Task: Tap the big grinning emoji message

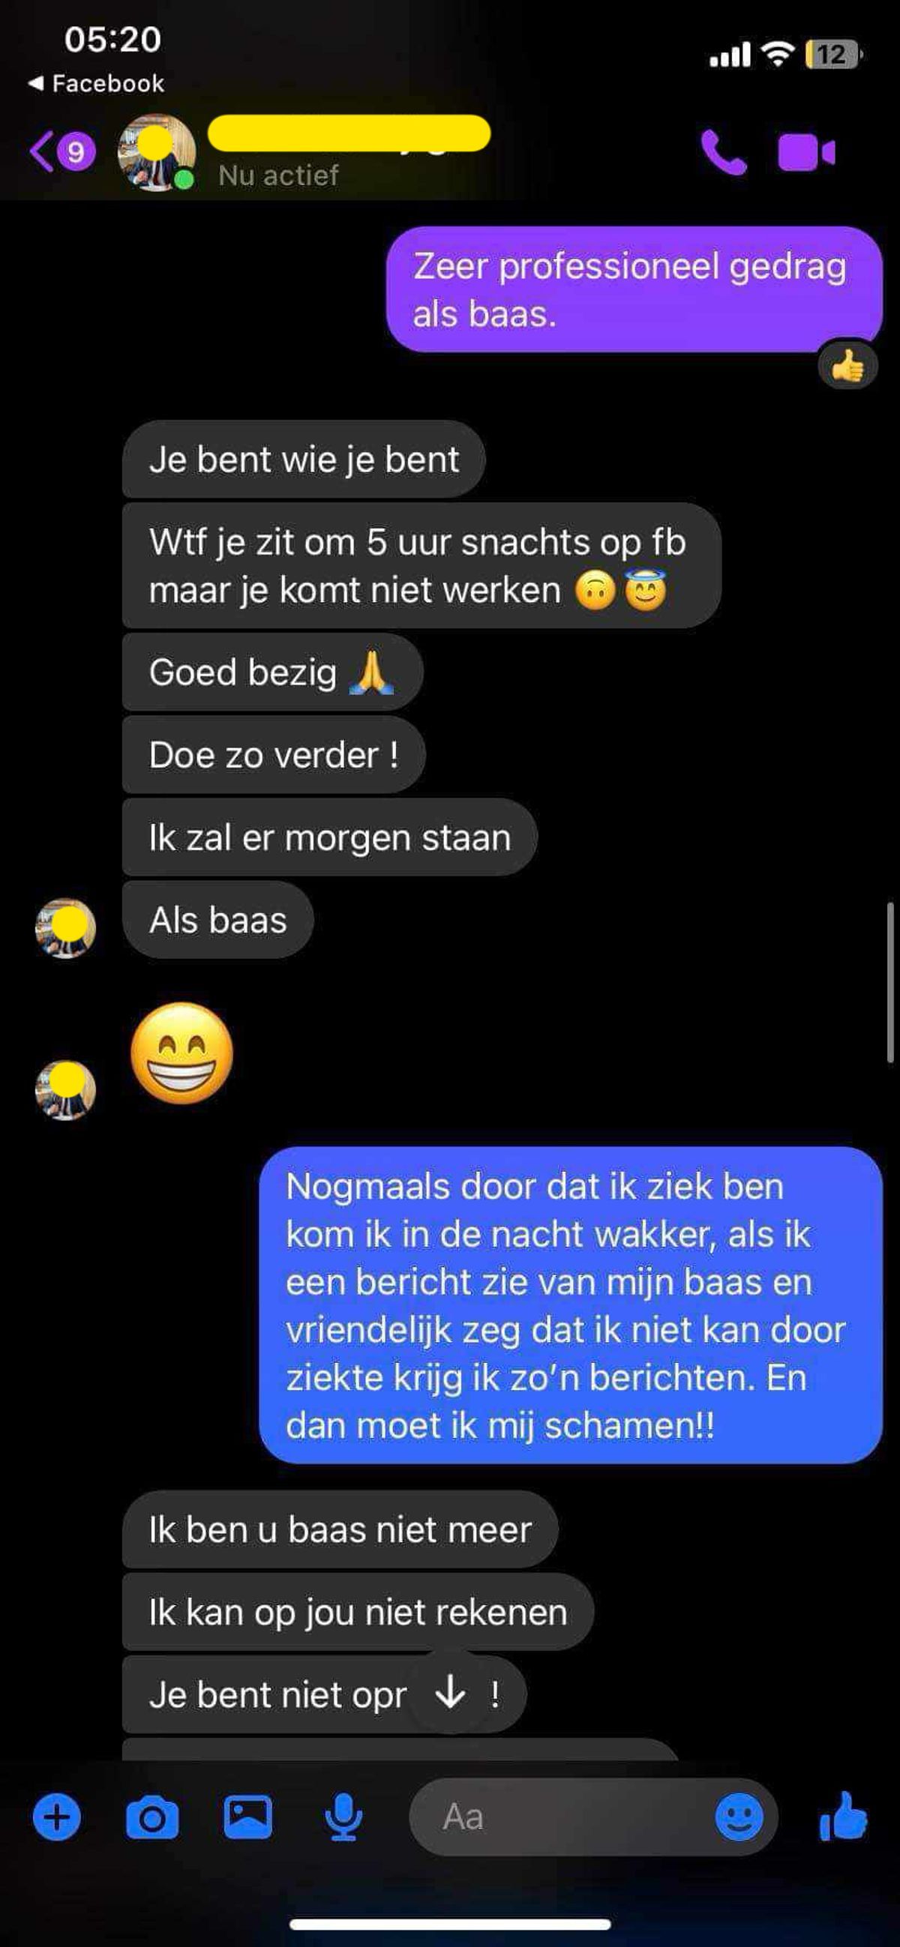Action: (x=182, y=1053)
